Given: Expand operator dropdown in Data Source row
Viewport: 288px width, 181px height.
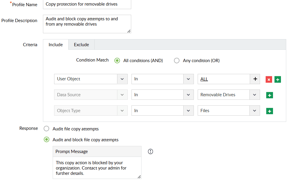Looking at the screenshot, I should (188, 95).
